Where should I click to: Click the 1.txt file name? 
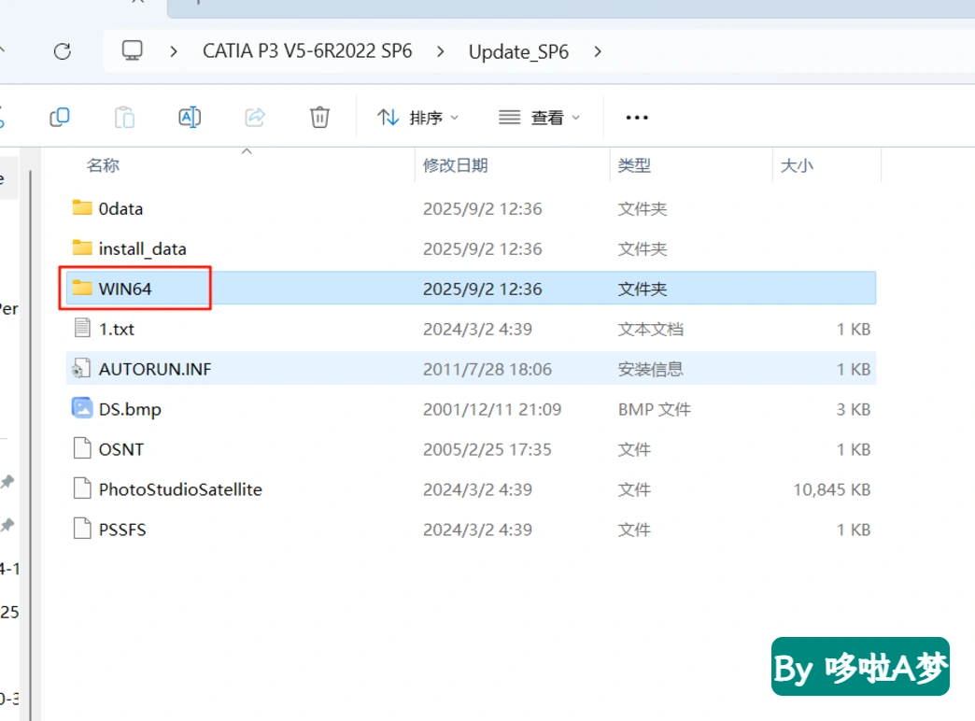(117, 329)
